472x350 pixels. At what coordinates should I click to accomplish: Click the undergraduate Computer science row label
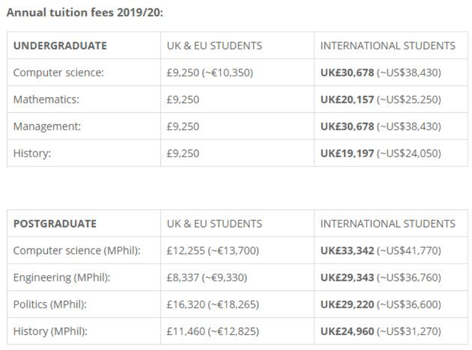tap(59, 72)
